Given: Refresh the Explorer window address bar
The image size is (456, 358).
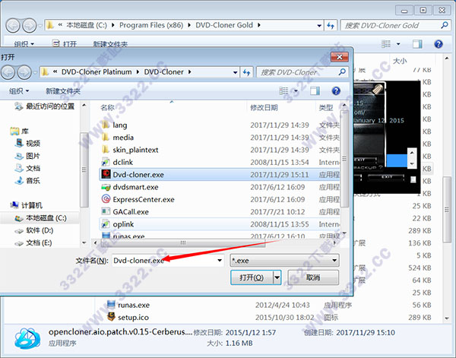Looking at the screenshot, I should [331, 26].
